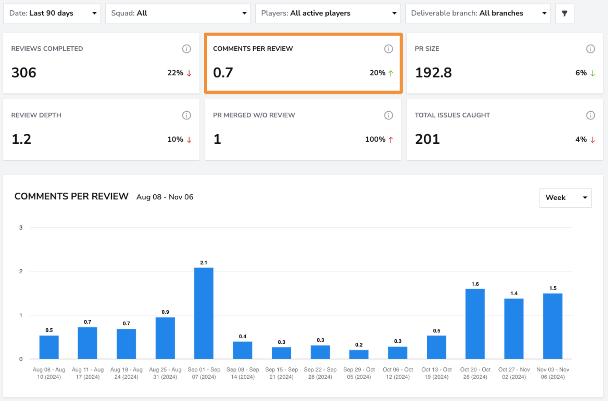Select the PR Size metric card
The height and width of the screenshot is (401, 608).
click(505, 63)
